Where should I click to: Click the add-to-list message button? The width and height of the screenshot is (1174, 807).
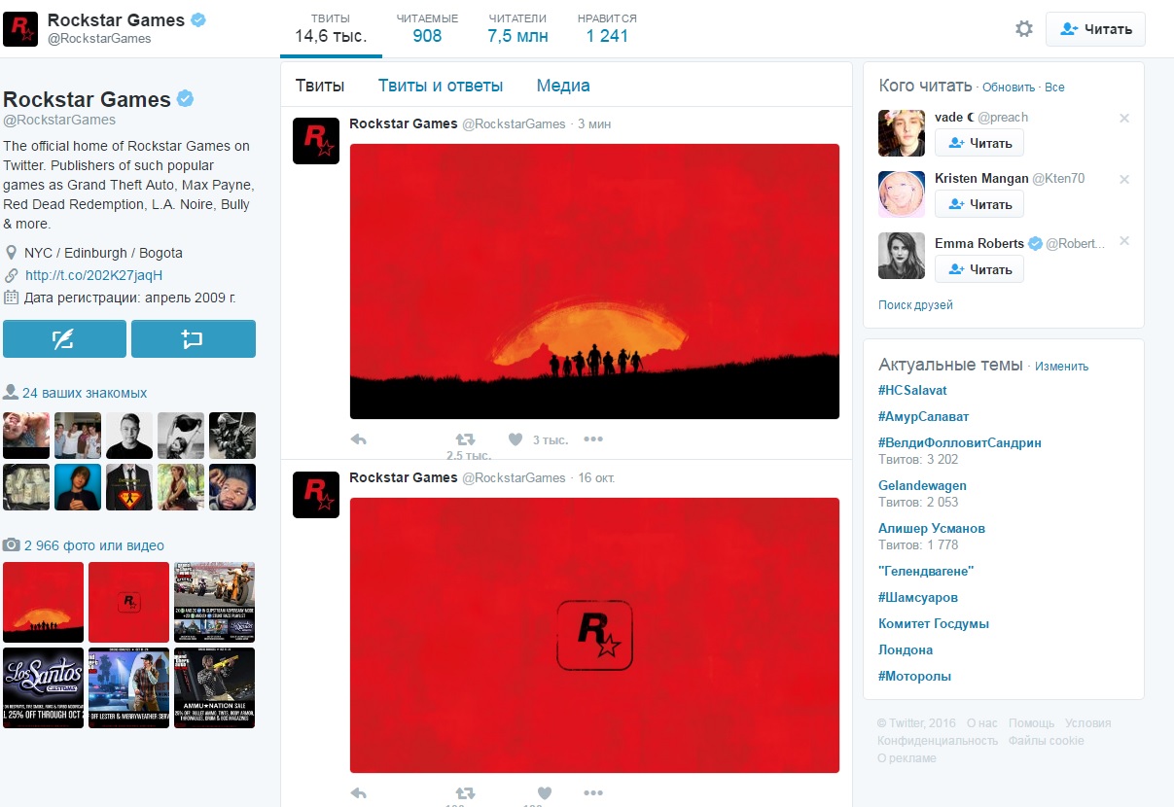point(194,339)
